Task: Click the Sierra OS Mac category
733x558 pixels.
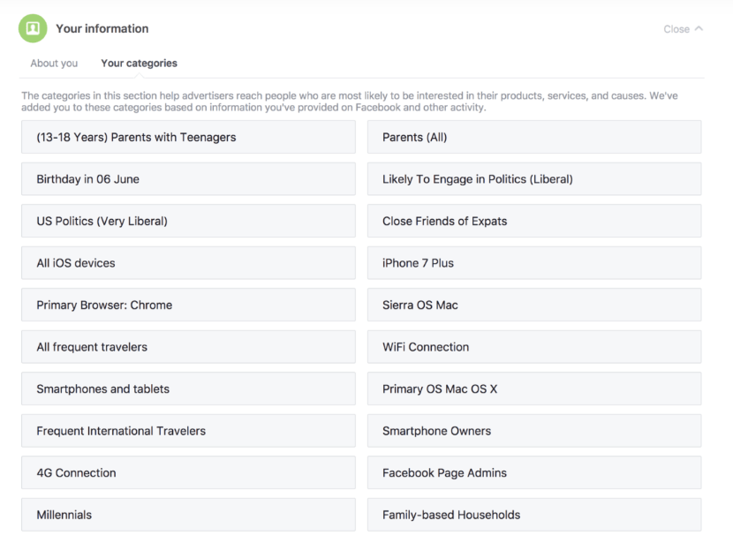Action: pos(534,305)
